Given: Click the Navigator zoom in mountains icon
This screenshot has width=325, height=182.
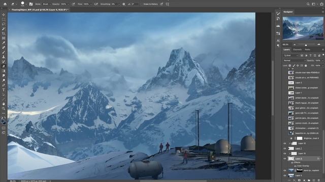Looking at the screenshot, I should pos(319,44).
